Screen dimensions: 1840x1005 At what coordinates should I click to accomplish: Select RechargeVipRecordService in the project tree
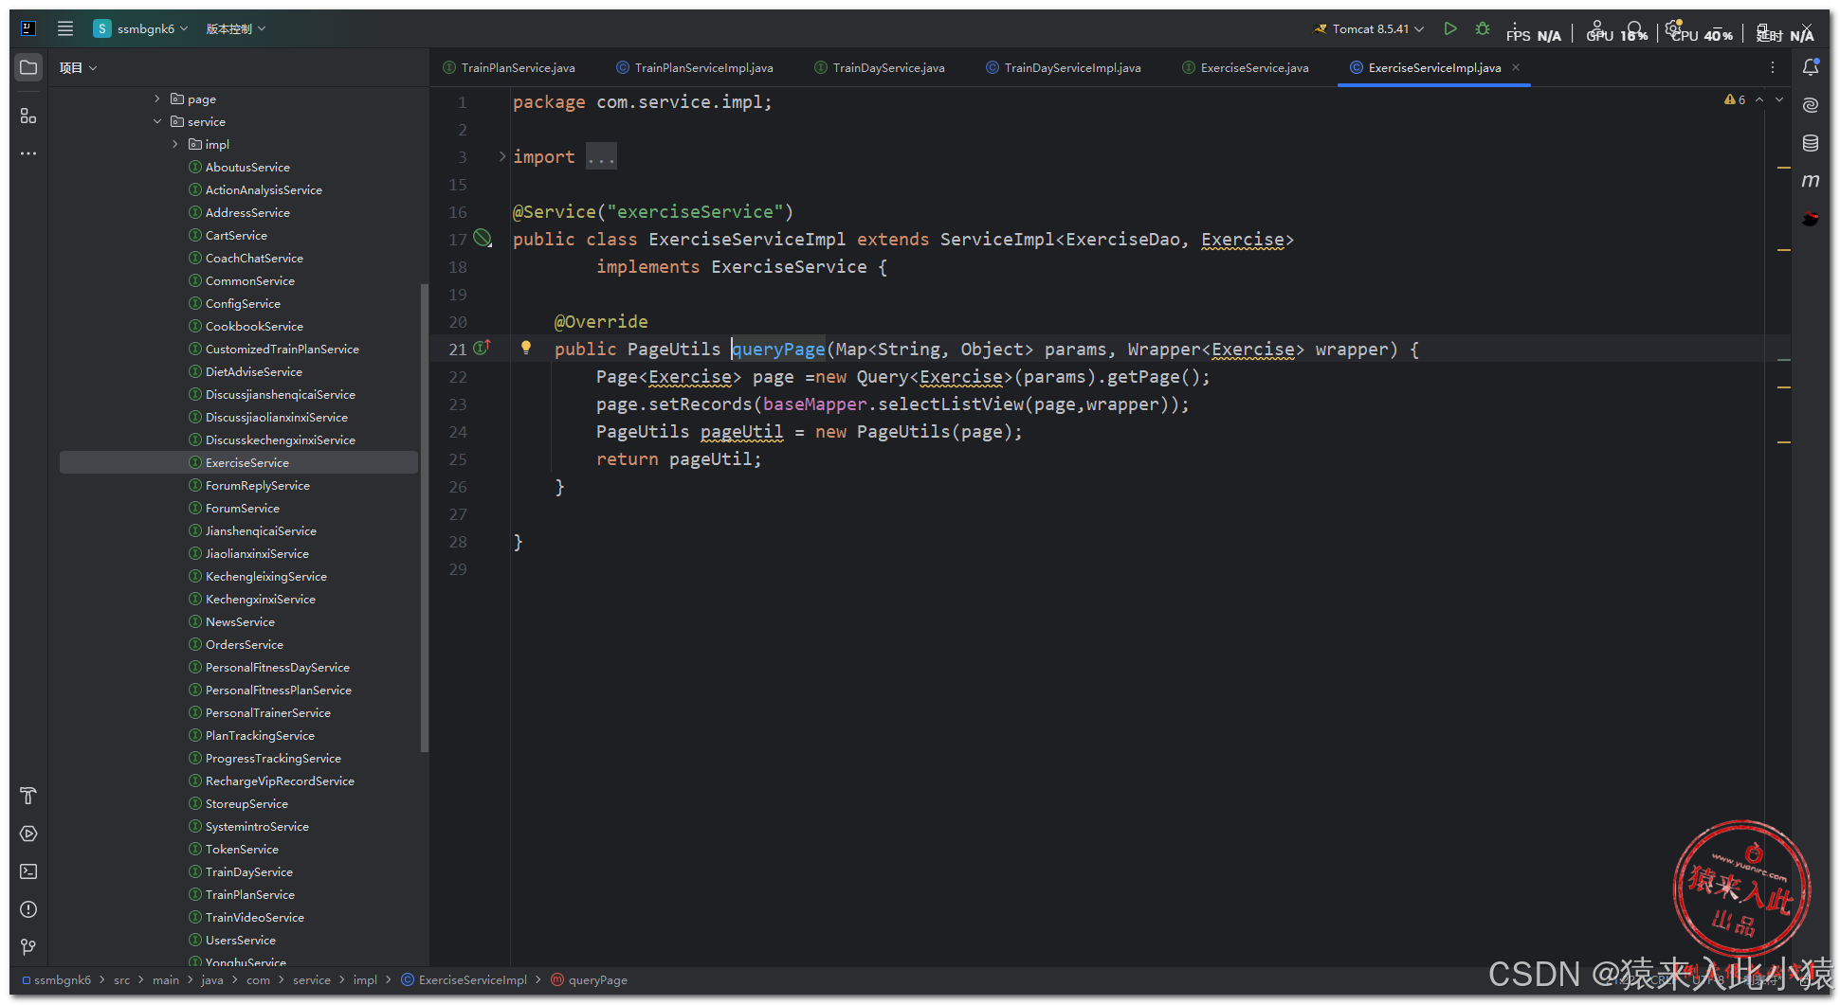point(280,781)
